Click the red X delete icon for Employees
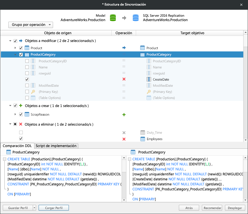248x214 pixels. (124, 139)
